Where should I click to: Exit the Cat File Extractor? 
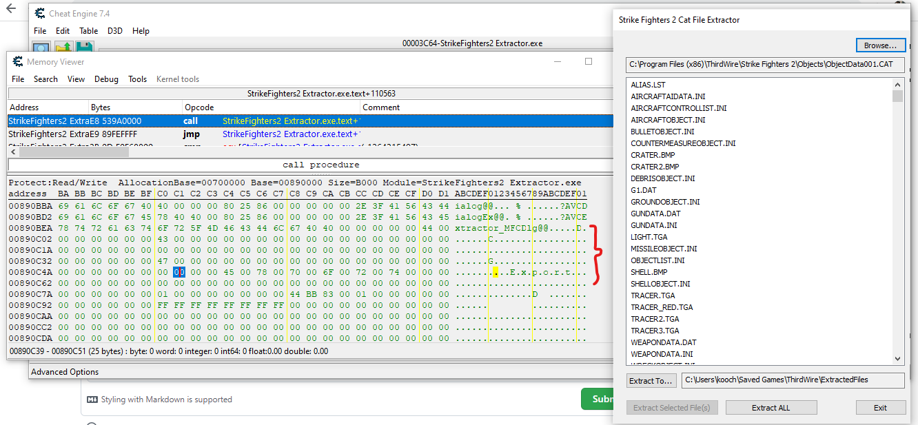tap(881, 407)
